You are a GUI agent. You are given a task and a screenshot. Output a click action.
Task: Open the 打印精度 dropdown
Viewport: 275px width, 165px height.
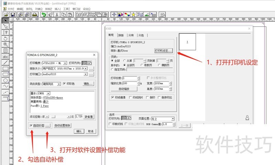pos(65,63)
